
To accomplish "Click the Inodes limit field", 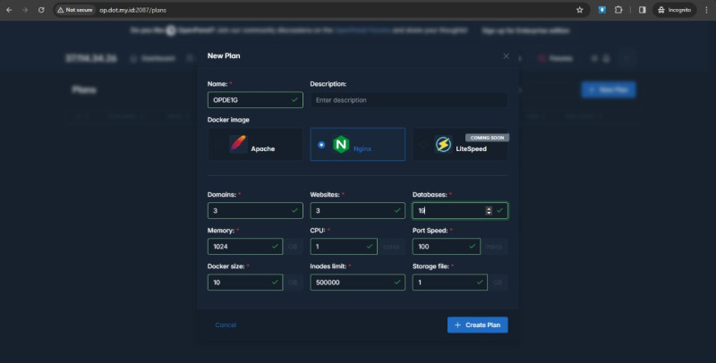I will point(351,282).
